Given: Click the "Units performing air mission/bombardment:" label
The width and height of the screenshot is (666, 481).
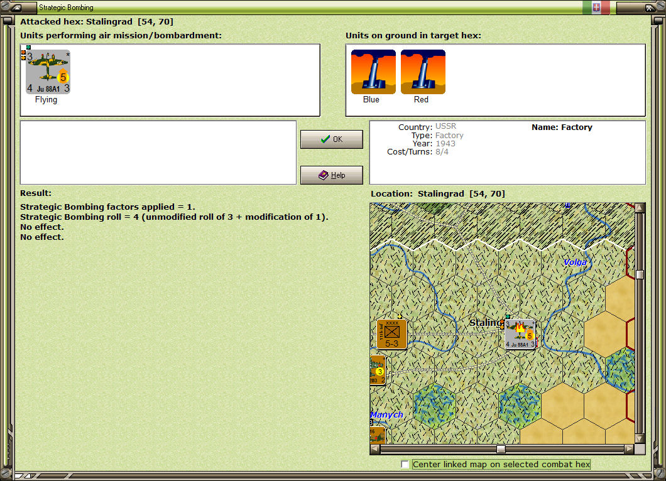Looking at the screenshot, I should pyautogui.click(x=121, y=36).
